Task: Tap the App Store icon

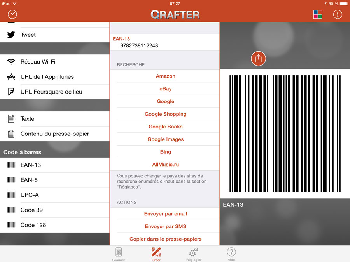Action: click(11, 76)
